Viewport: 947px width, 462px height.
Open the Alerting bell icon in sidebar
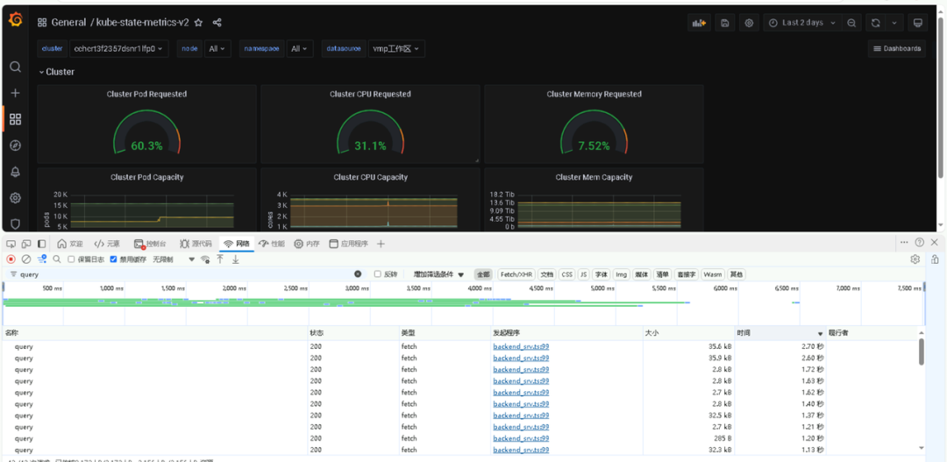tap(15, 172)
